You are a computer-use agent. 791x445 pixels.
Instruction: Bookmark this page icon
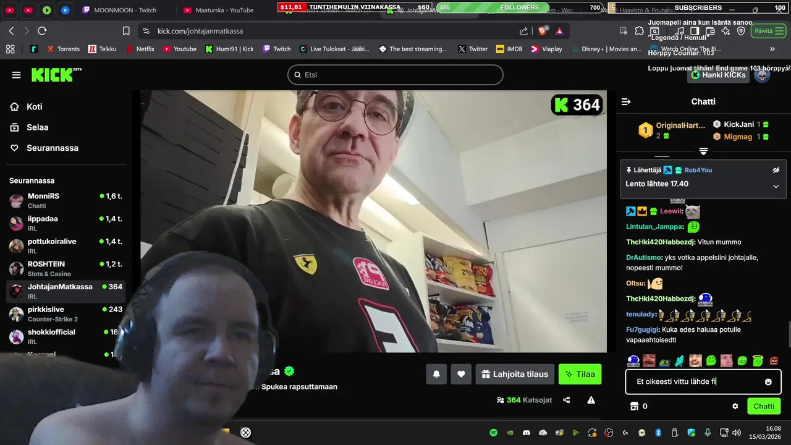pyautogui.click(x=126, y=31)
